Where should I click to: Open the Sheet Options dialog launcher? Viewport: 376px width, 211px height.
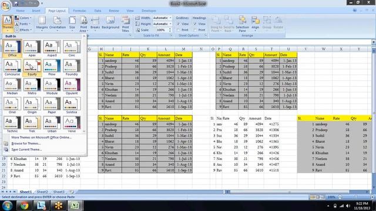pyautogui.click(x=206, y=35)
